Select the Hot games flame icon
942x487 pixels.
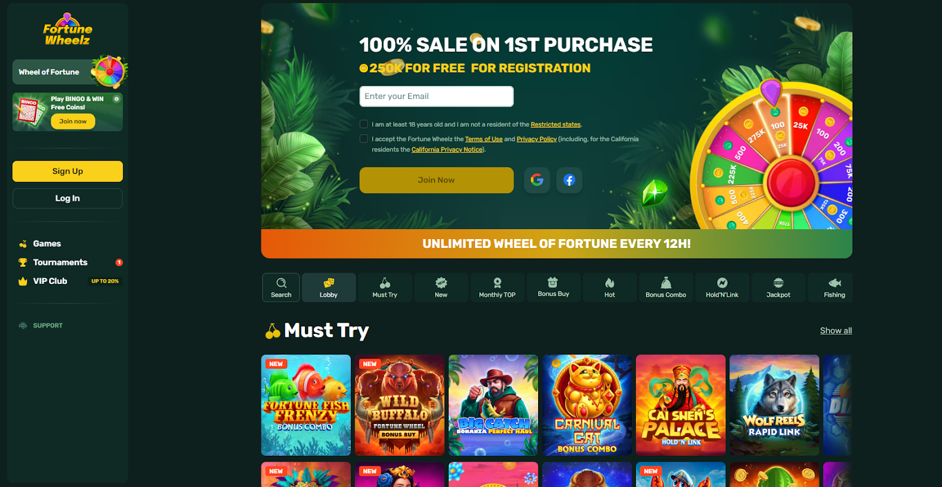609,283
